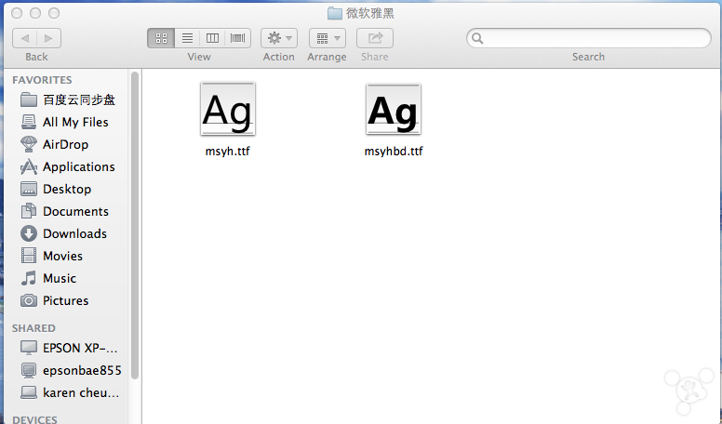The height and width of the screenshot is (424, 722).
Task: Select epsonbae855 shared computer
Action: pos(71,370)
